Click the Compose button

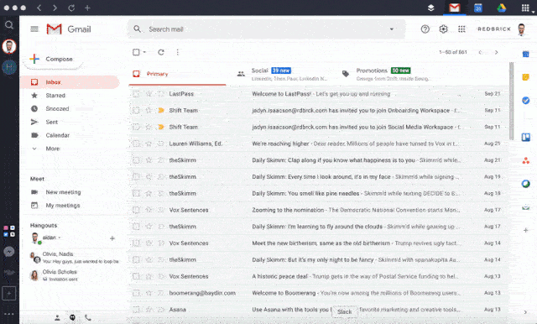53,60
